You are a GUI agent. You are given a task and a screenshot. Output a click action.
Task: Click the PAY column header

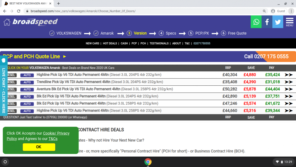(x=272, y=68)
